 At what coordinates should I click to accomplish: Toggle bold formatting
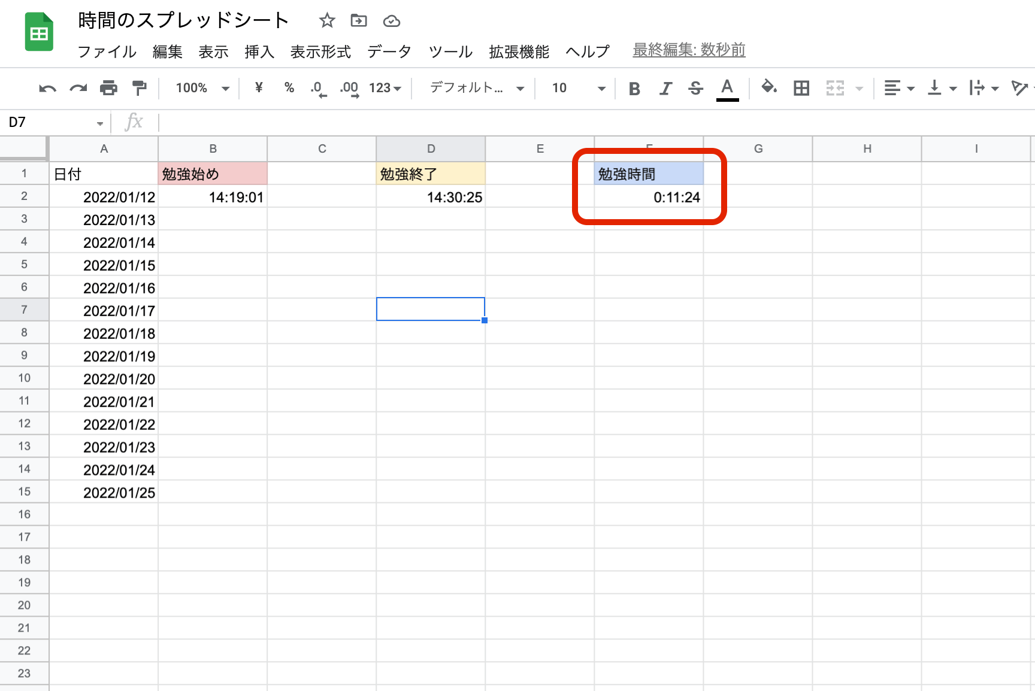click(x=634, y=89)
